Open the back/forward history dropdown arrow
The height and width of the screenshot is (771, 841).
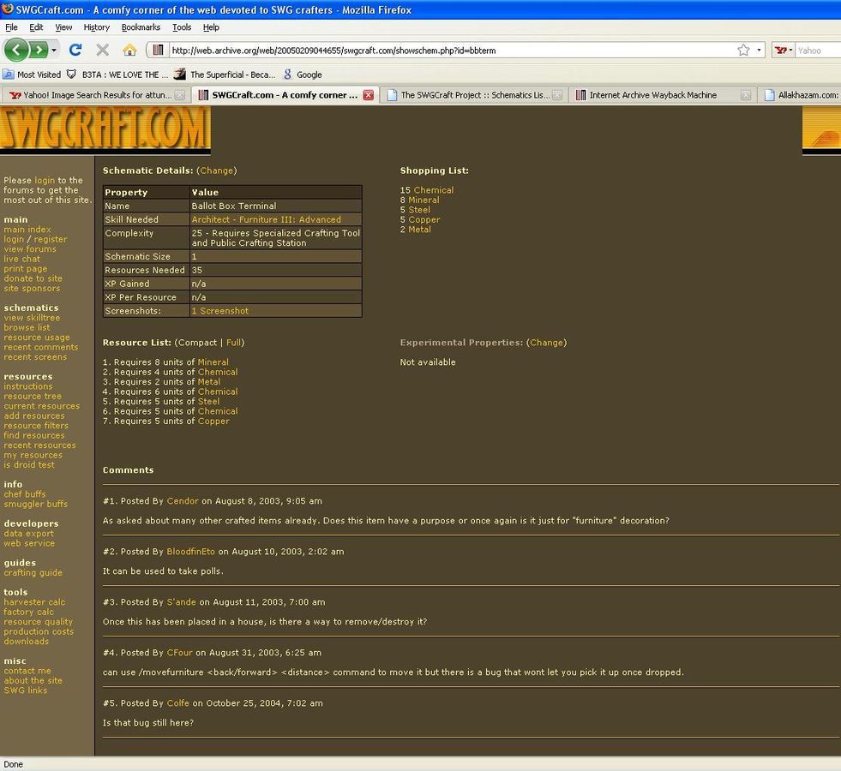[x=55, y=50]
